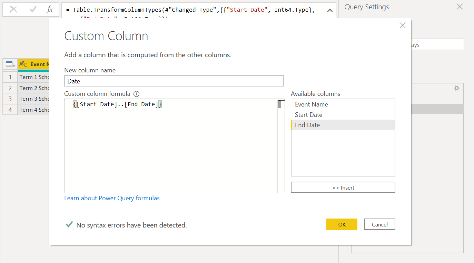Select row 4 header in data grid
The width and height of the screenshot is (474, 263).
tap(10, 110)
